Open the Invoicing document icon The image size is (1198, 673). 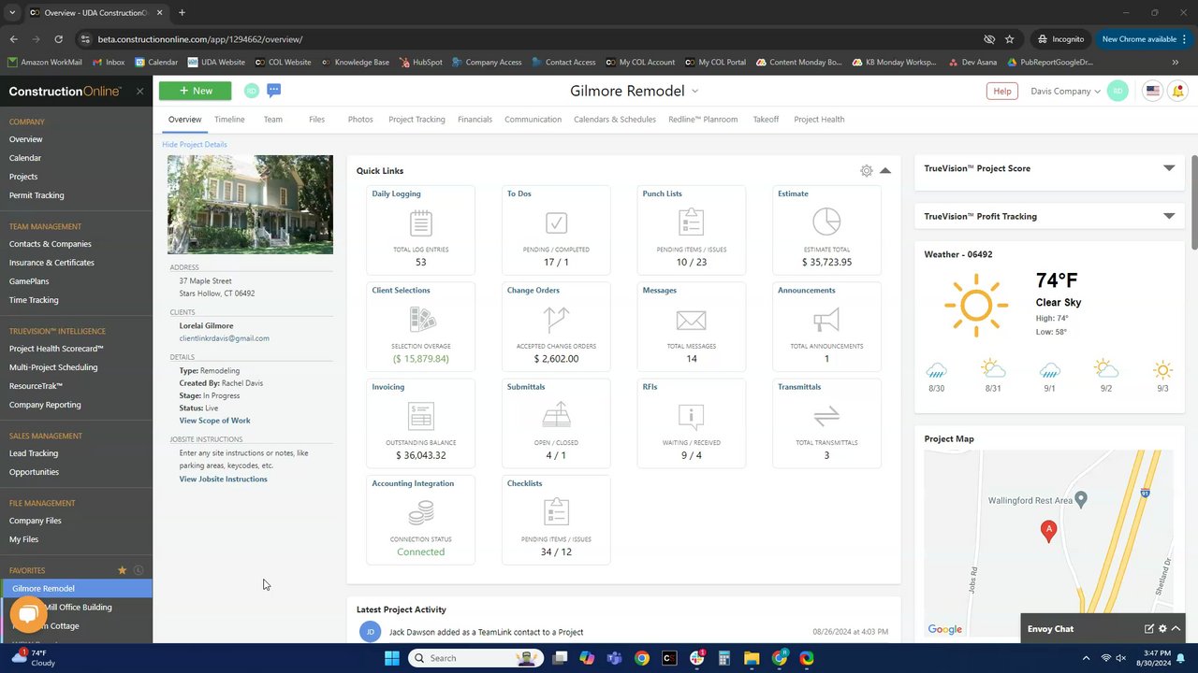point(421,416)
